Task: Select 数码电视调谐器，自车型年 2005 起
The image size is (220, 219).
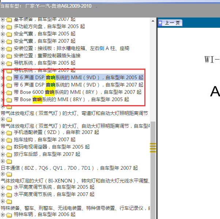Action: [52, 147]
